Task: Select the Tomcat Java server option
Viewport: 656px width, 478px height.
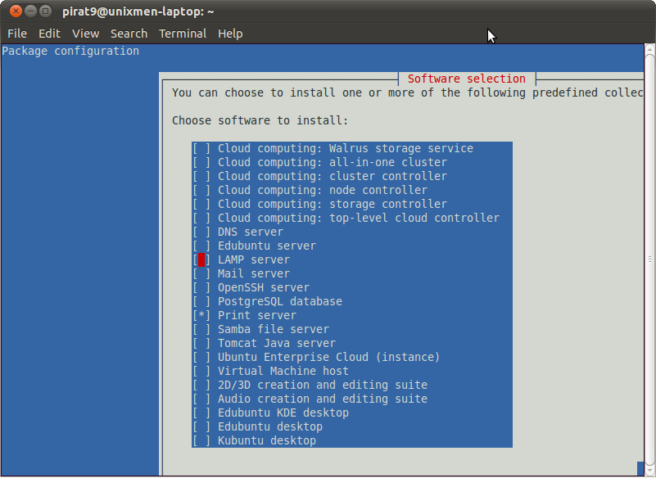Action: (201, 343)
